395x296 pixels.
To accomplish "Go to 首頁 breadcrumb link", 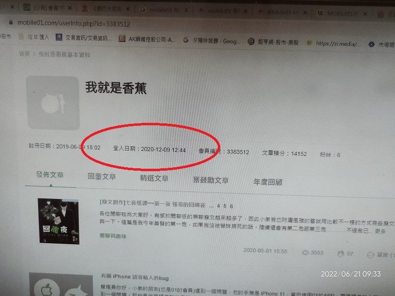I will click(24, 54).
